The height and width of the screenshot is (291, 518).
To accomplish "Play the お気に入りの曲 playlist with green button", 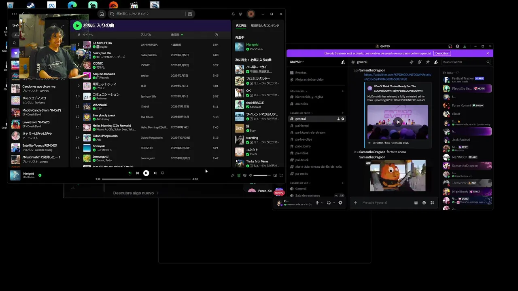I will 77,25.
